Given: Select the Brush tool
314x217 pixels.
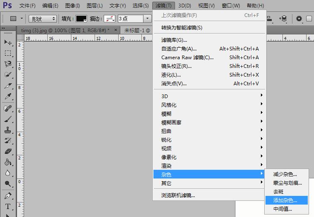Looking at the screenshot, I should point(8,119).
